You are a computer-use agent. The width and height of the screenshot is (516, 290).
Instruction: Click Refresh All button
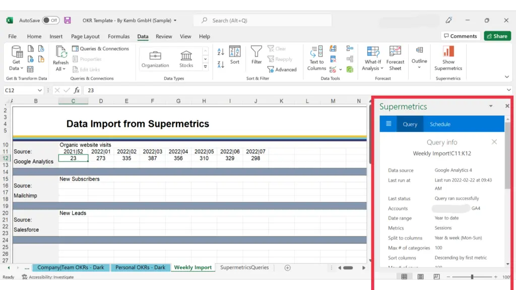tap(60, 58)
